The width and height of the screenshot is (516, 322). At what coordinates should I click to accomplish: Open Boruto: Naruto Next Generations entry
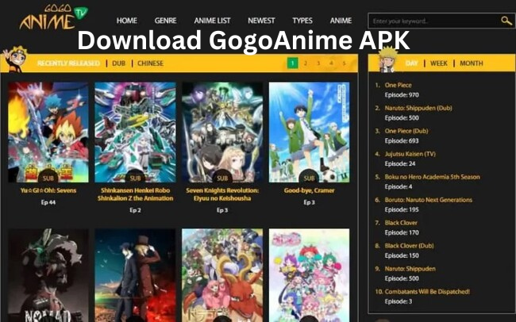(429, 200)
